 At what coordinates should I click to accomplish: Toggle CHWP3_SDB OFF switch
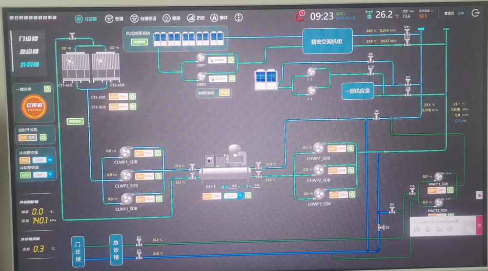tap(339, 195)
